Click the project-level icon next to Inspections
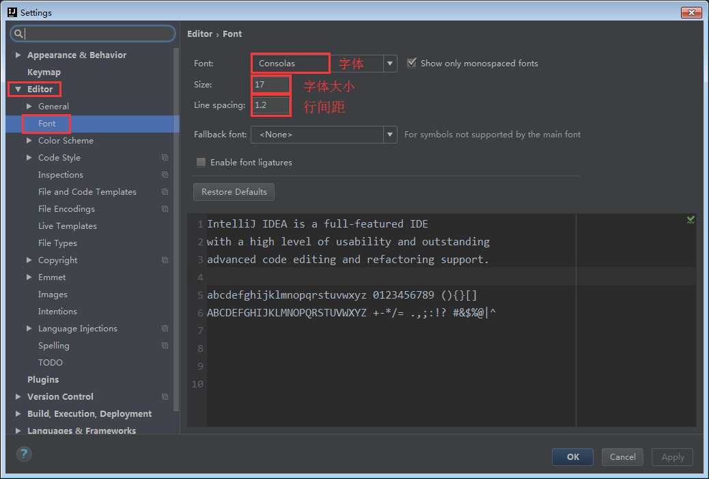 pyautogui.click(x=165, y=175)
